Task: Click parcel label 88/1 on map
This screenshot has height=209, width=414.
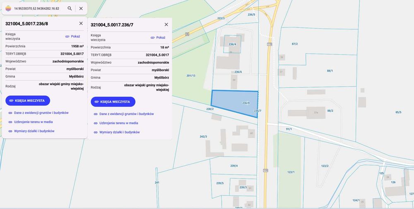Action: [x=330, y=71]
